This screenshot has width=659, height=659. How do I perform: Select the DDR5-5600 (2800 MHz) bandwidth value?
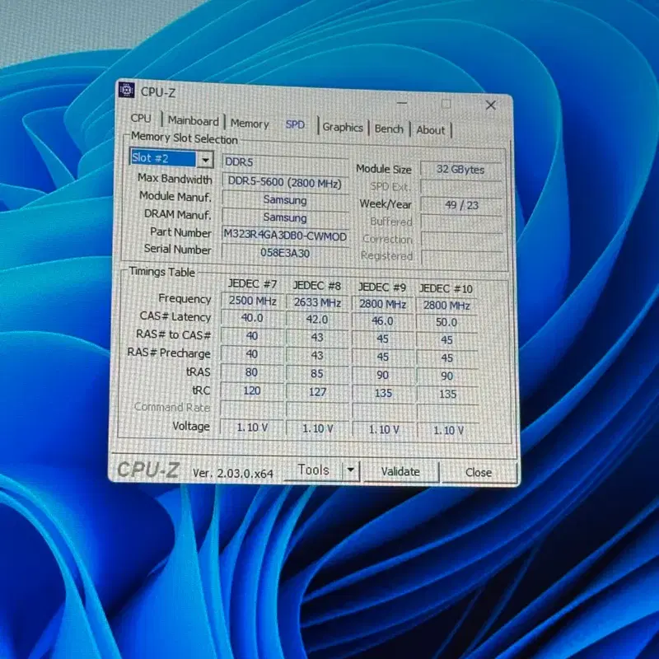(285, 183)
